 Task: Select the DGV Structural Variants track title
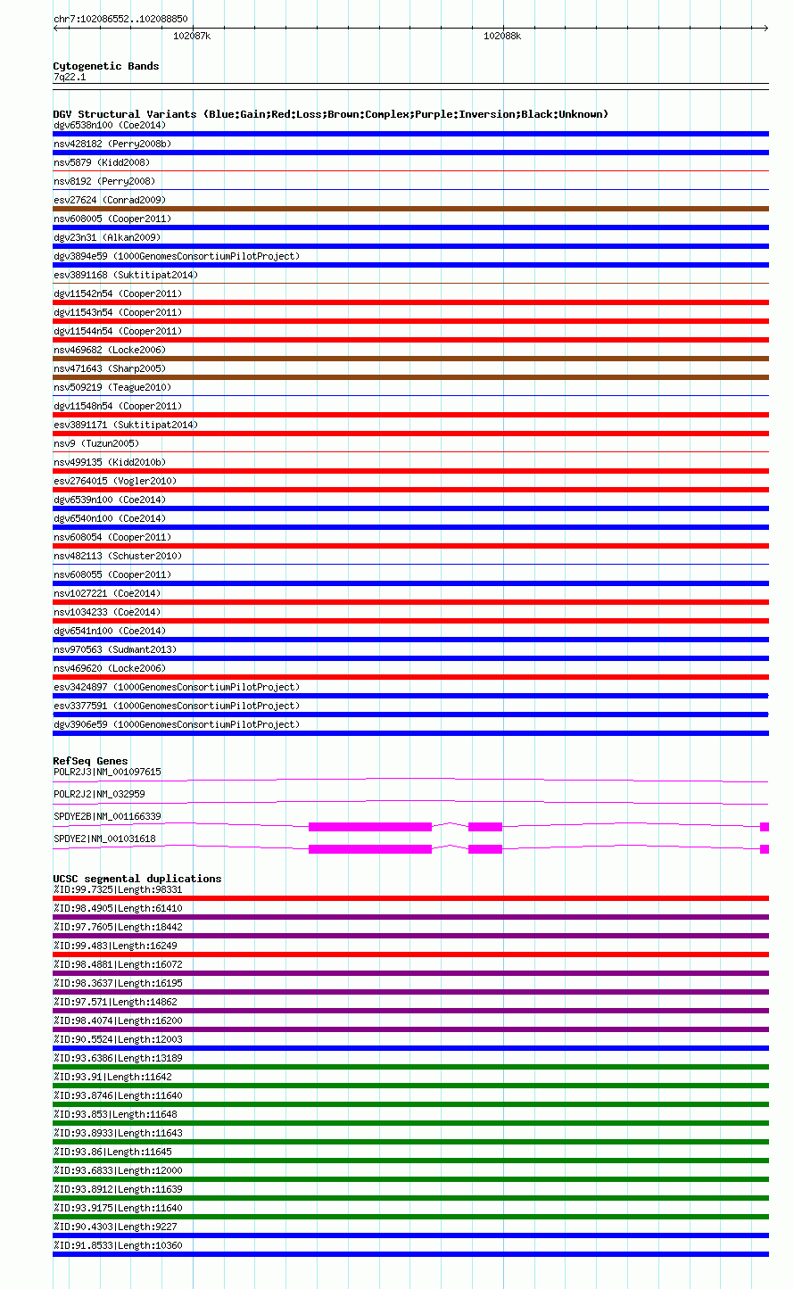[x=331, y=114]
